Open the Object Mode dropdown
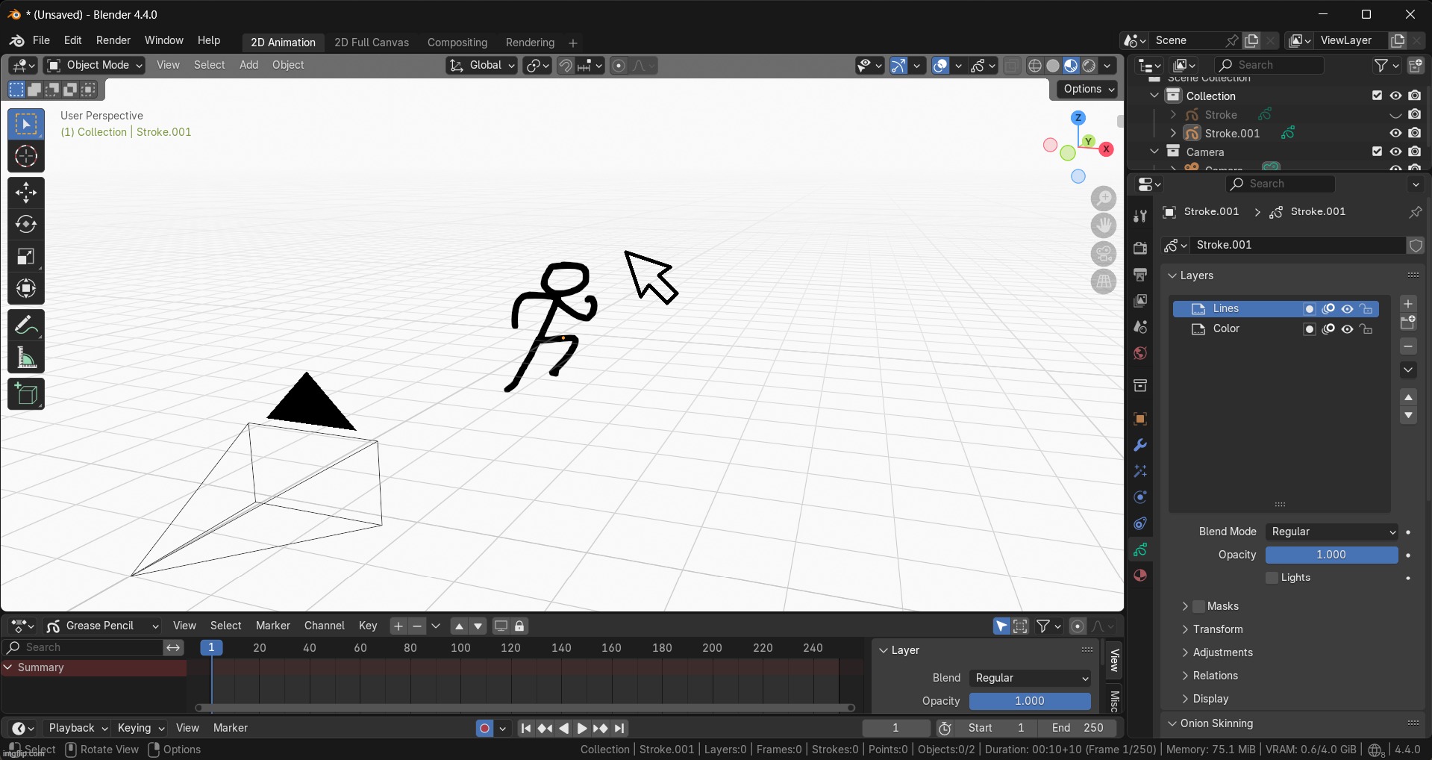Screen dimensions: 1432x760 [x=94, y=65]
